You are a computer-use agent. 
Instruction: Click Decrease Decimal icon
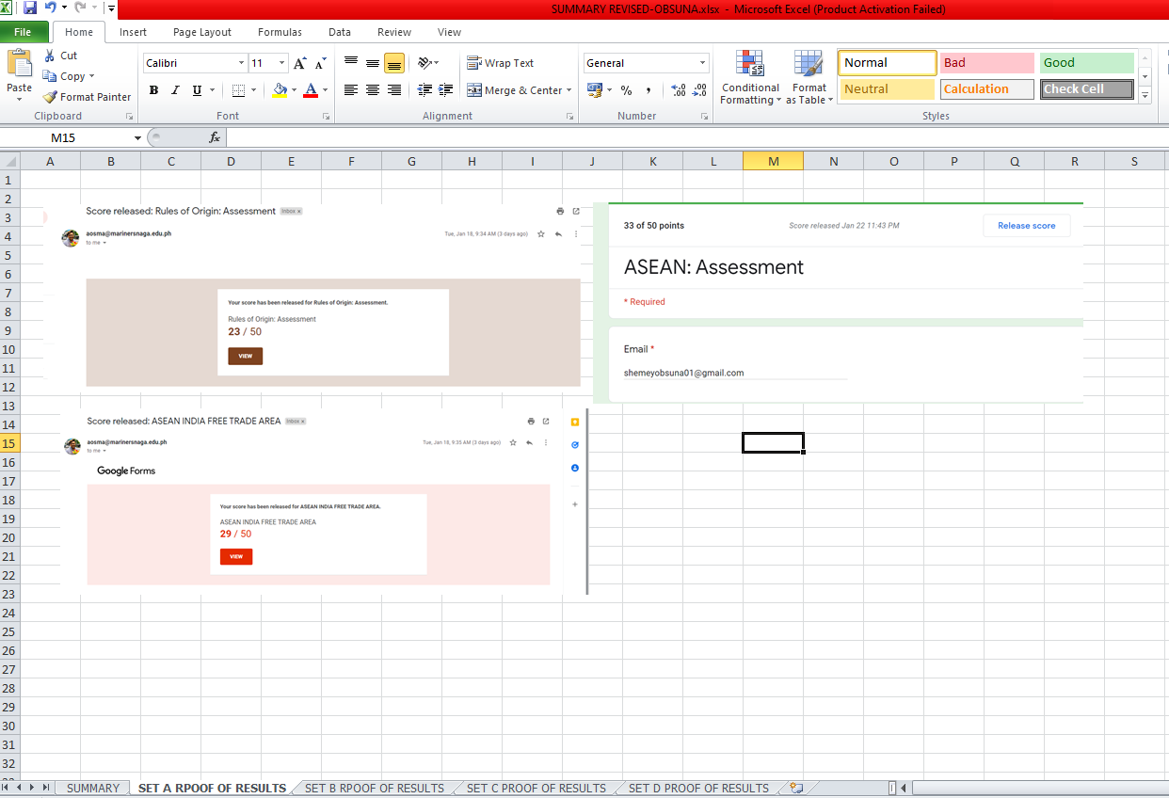[699, 90]
